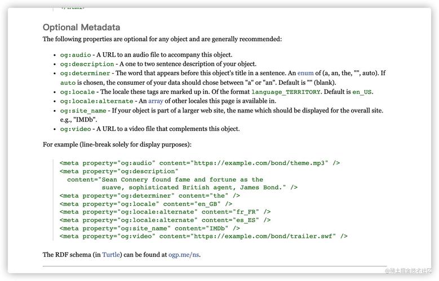Click the og:audio property name
The image size is (439, 281).
76,55
